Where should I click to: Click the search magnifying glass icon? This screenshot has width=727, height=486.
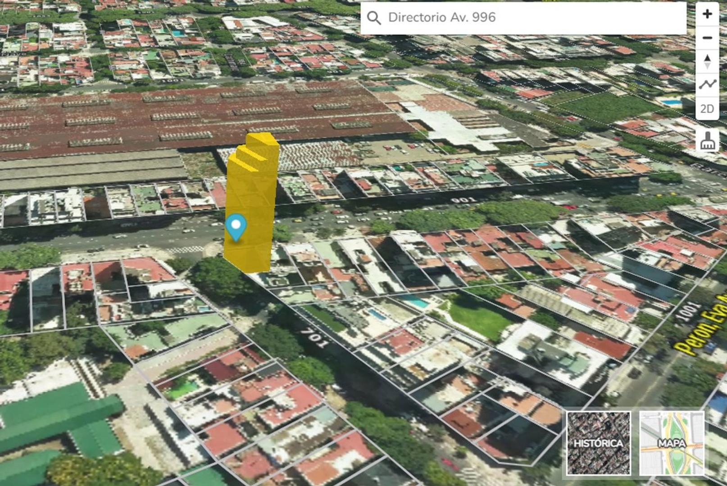click(375, 18)
